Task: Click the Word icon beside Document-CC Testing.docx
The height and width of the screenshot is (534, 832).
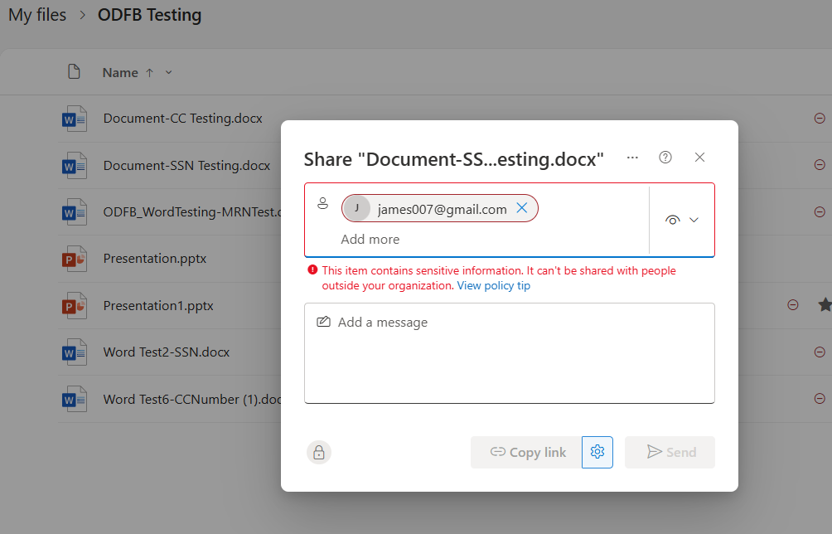Action: 74,118
